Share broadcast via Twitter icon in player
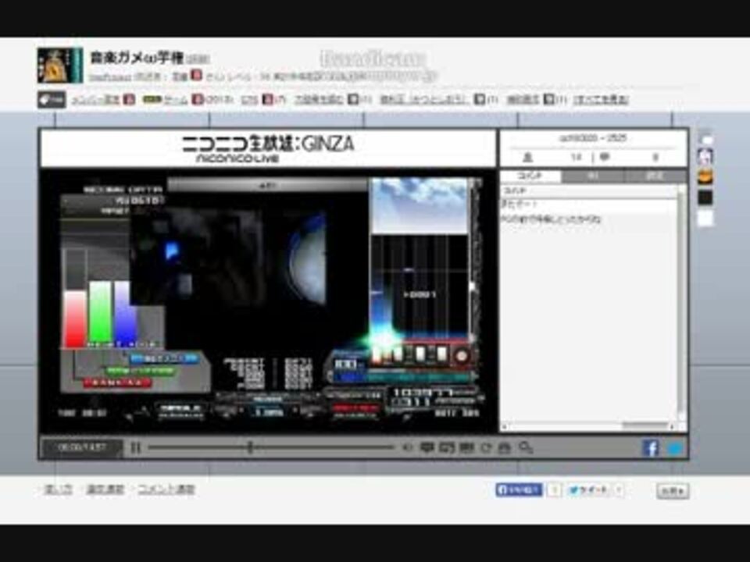This screenshot has height=562, width=750. click(x=675, y=448)
